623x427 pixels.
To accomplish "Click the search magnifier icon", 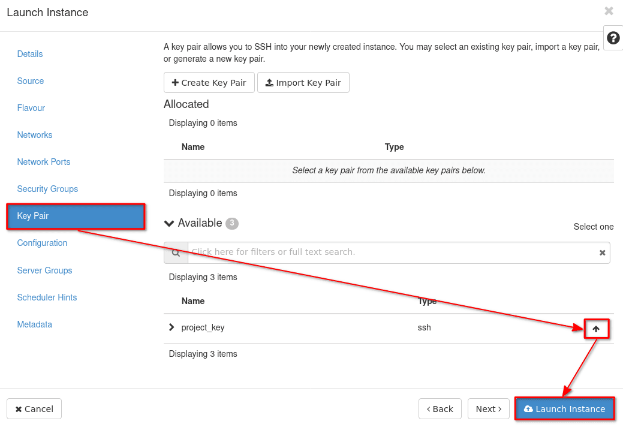I will pos(176,253).
